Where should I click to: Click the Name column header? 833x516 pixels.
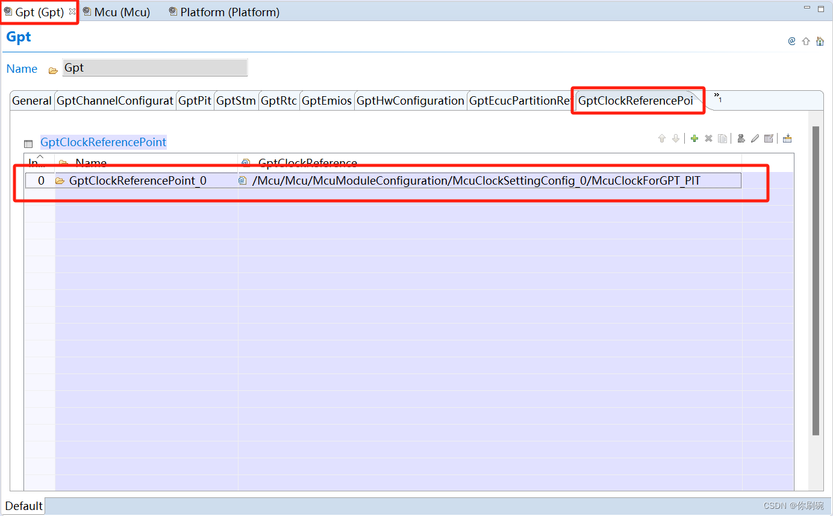point(146,162)
